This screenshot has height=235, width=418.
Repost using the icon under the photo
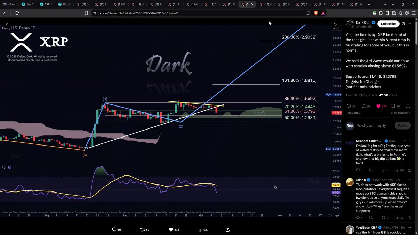[x=142, y=230]
